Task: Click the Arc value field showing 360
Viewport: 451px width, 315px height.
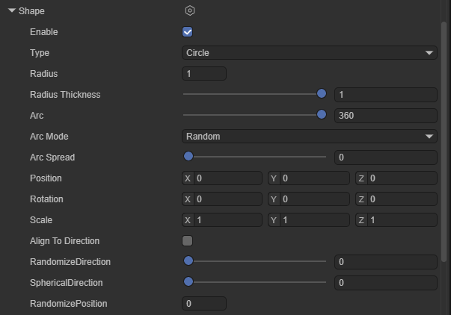Action: click(x=385, y=116)
